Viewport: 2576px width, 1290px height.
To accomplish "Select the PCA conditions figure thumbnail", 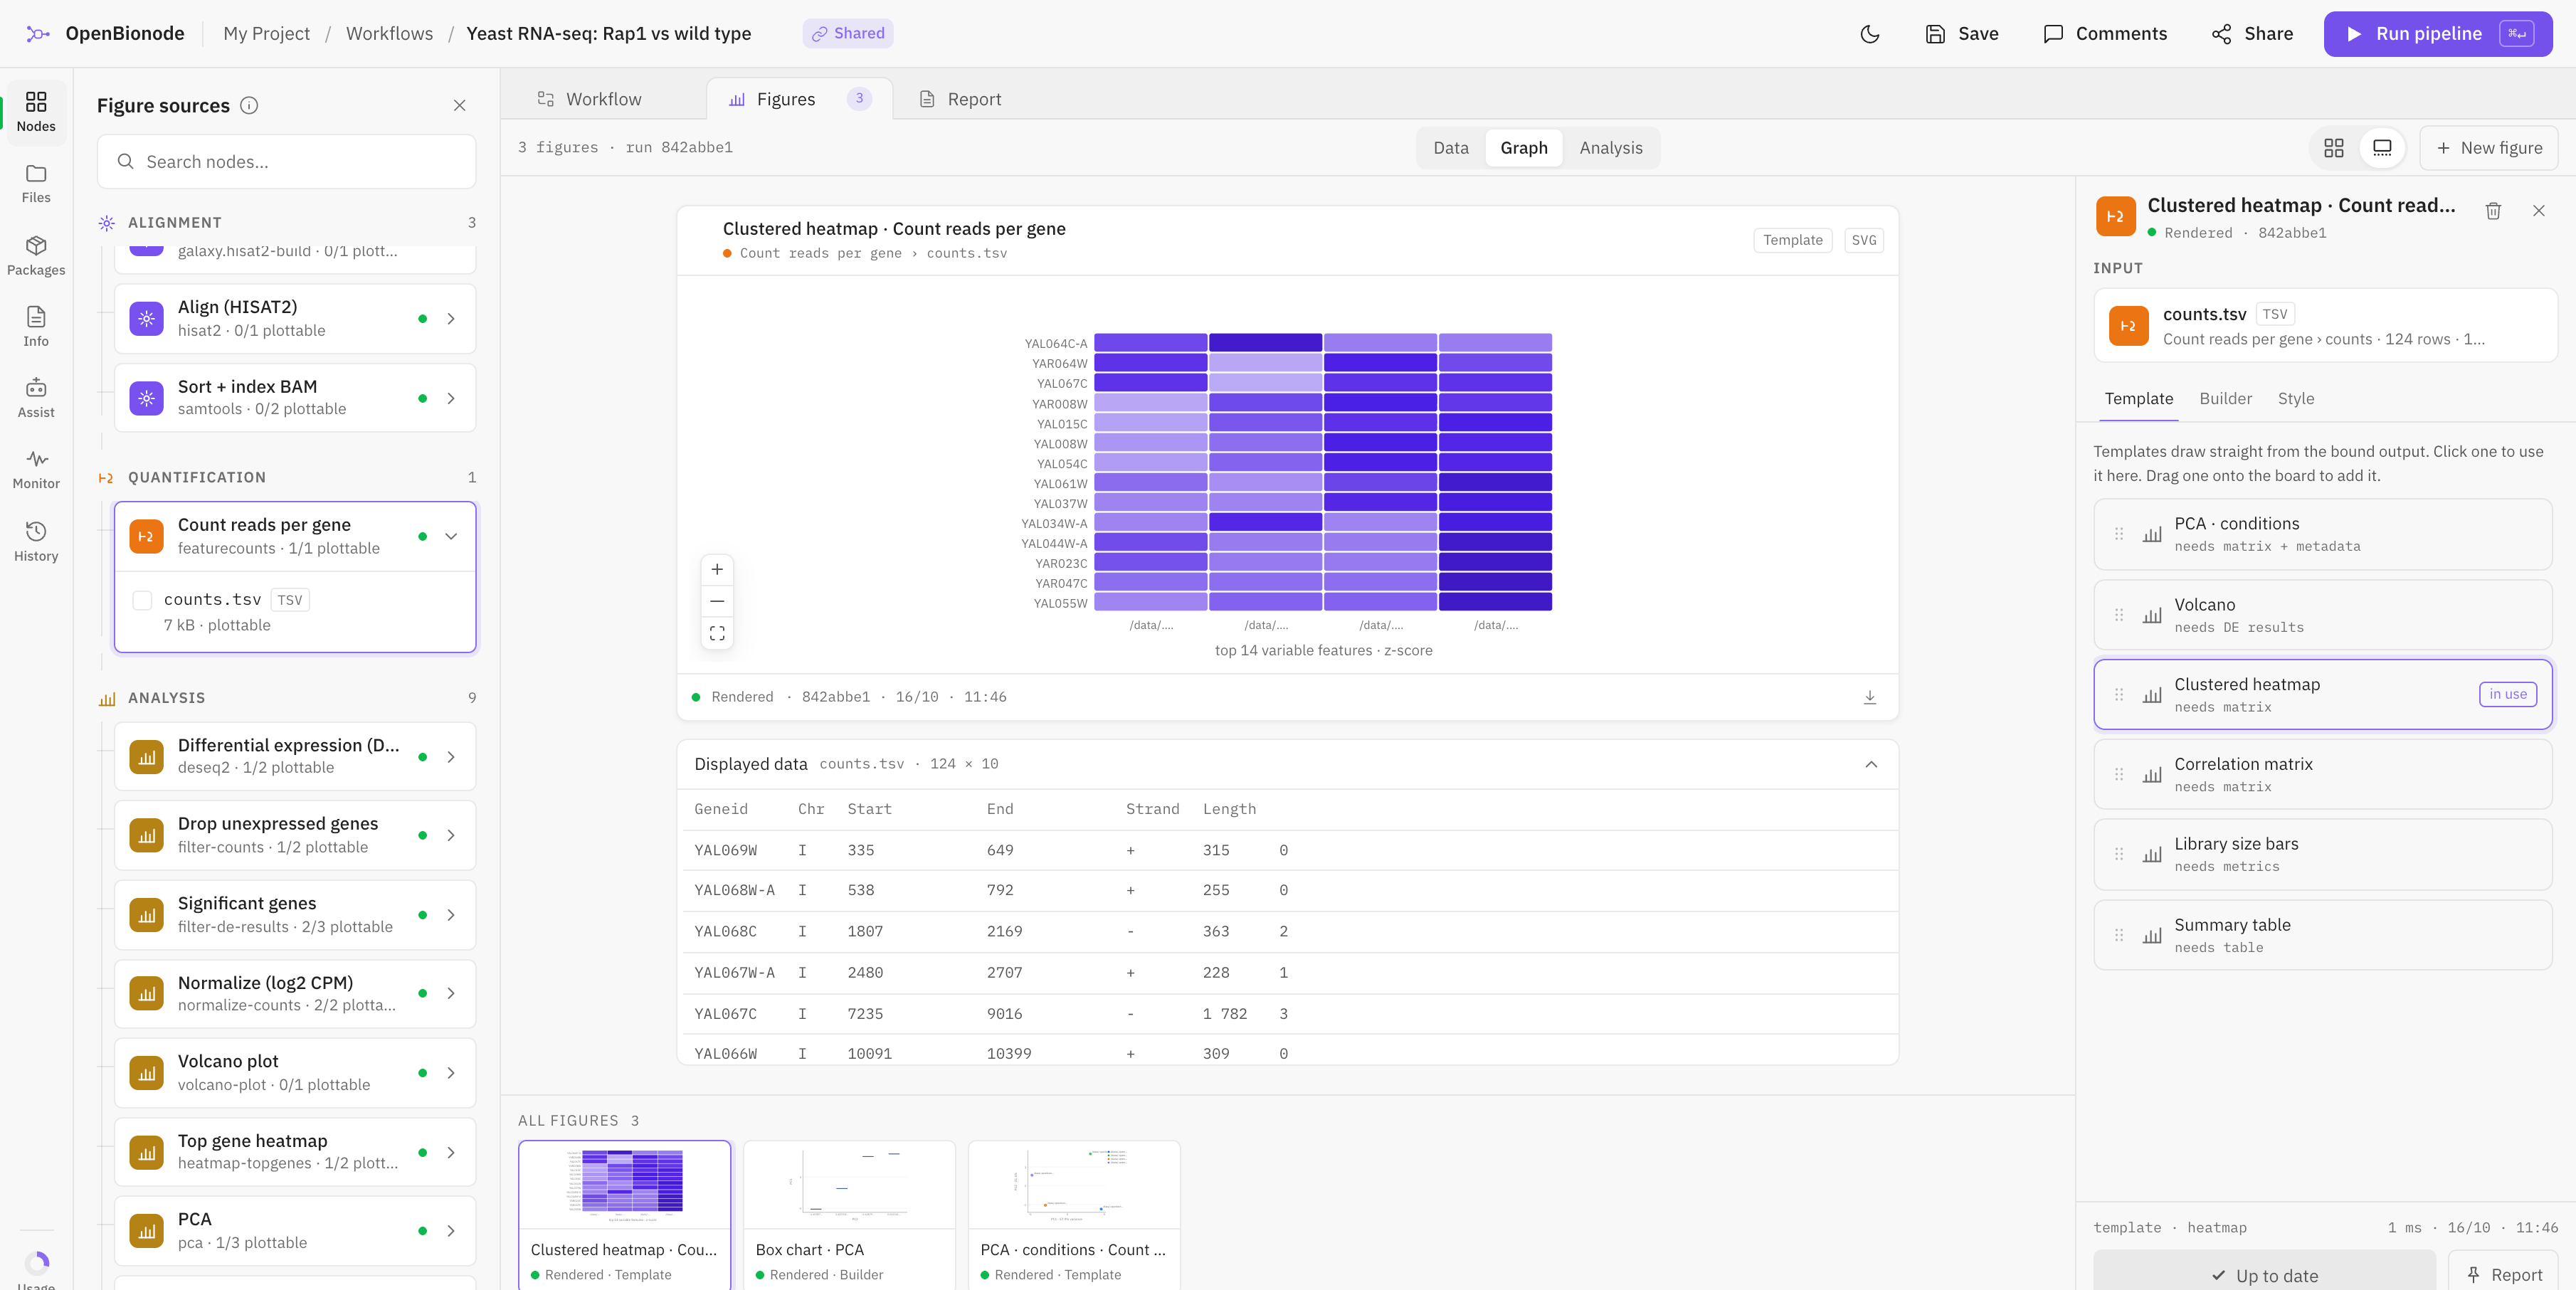I will 1074,1214.
